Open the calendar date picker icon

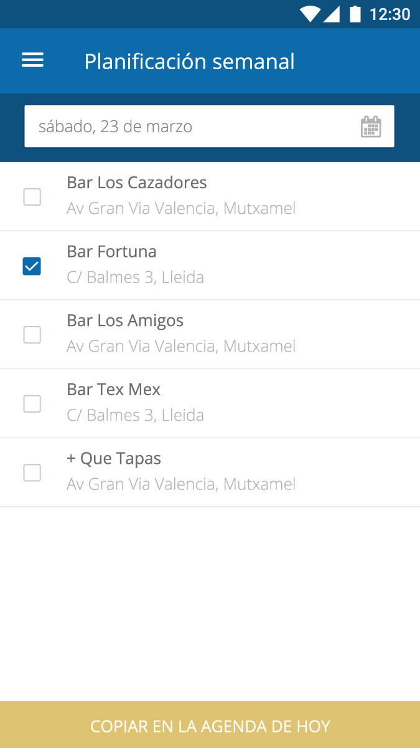[x=371, y=127]
